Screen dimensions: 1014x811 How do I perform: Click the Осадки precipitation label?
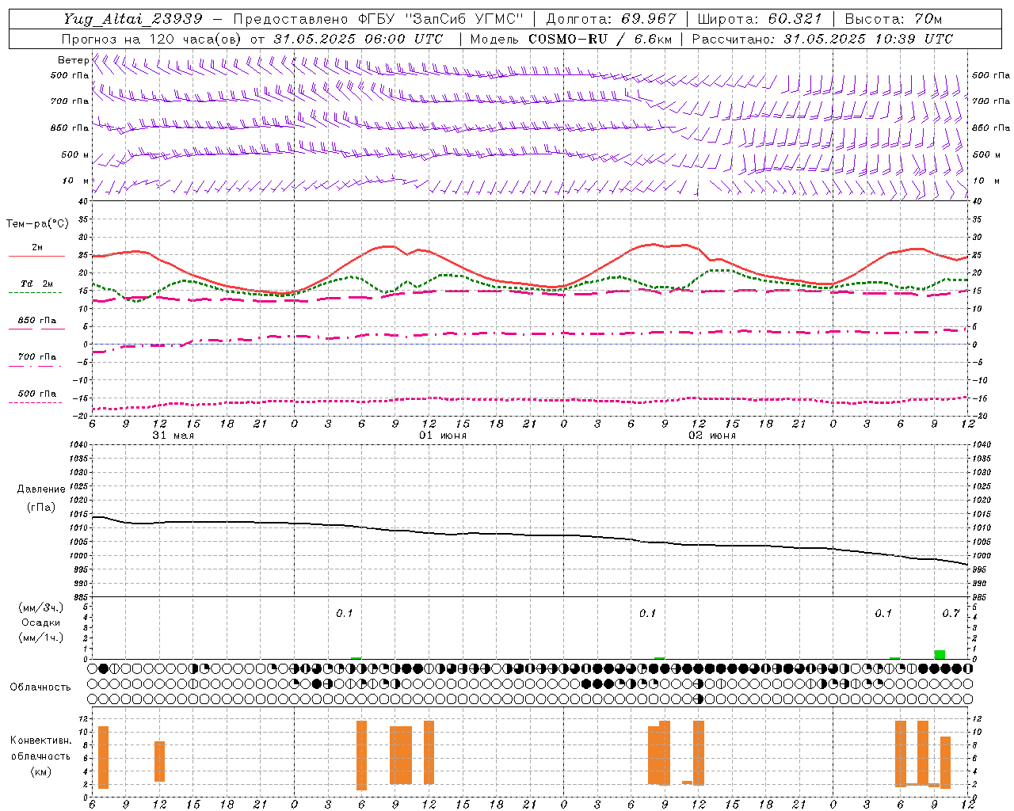pos(41,623)
